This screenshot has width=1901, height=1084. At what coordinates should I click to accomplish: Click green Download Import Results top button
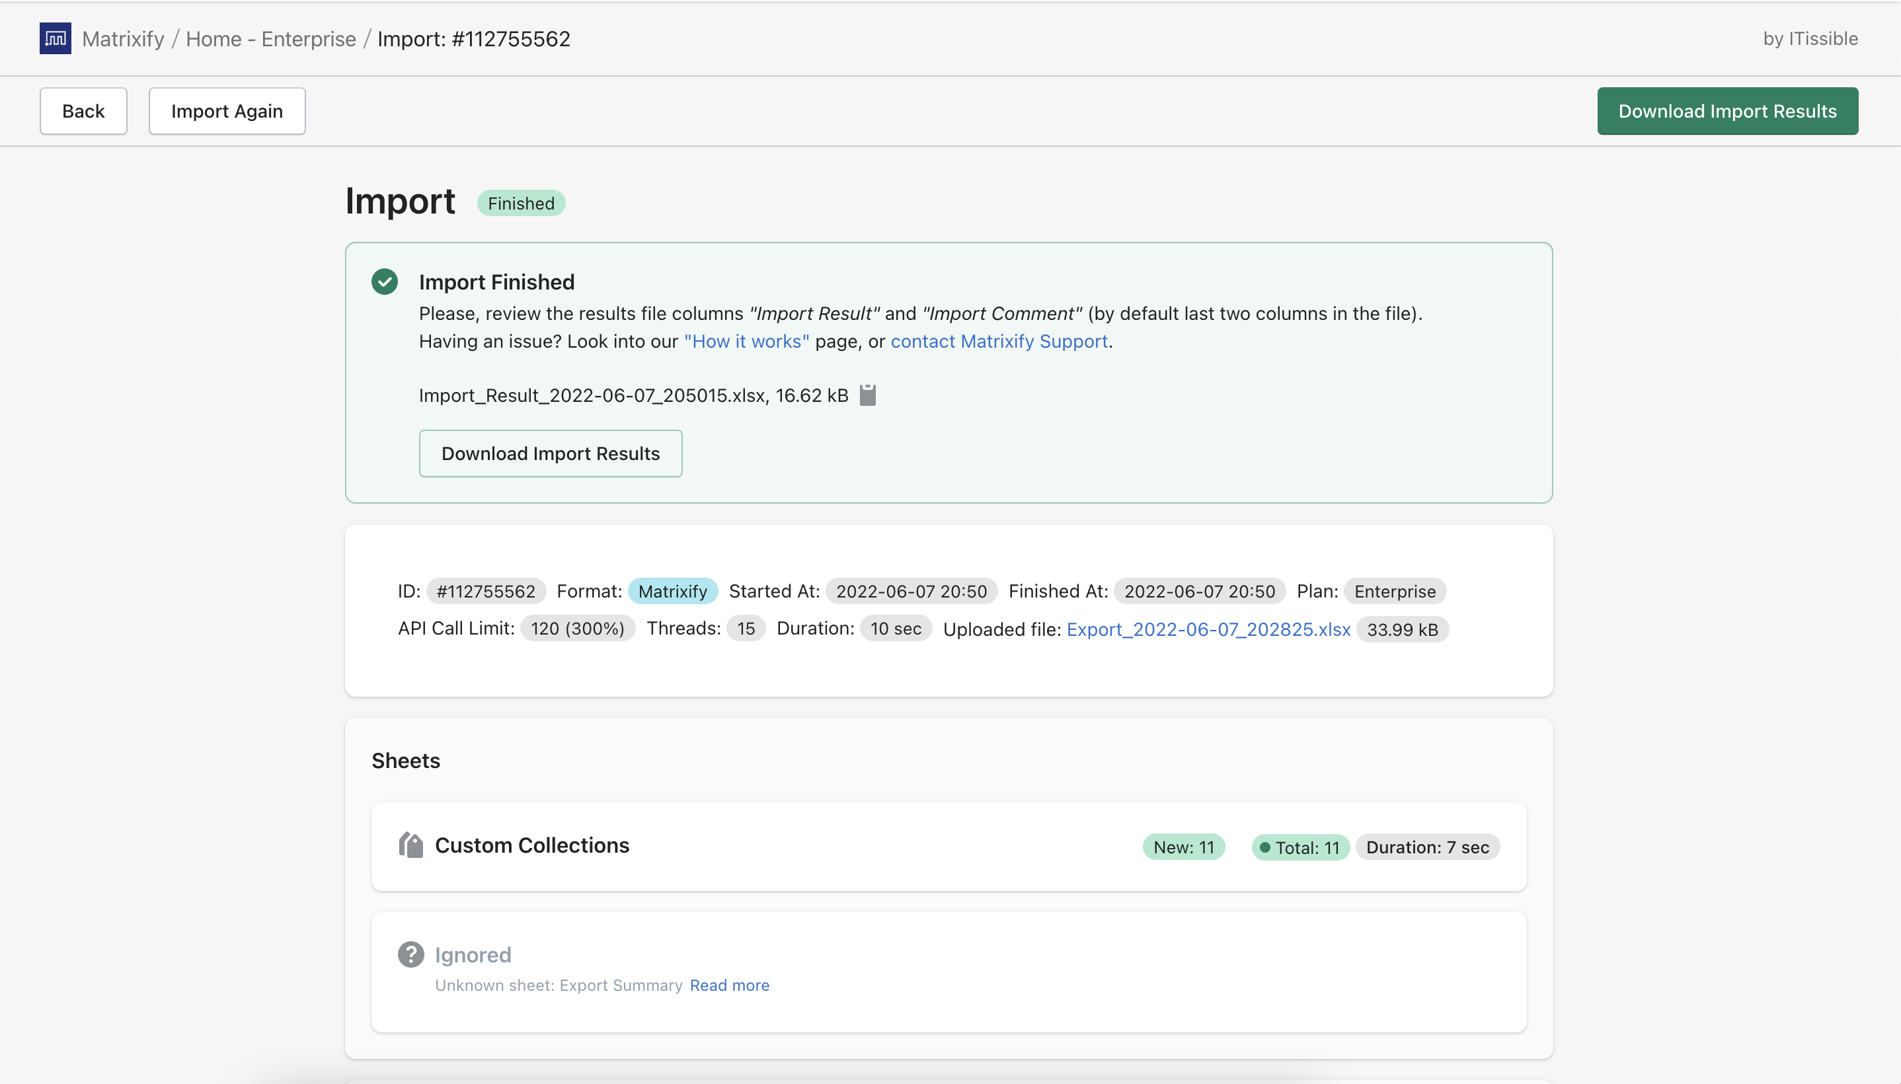click(x=1726, y=111)
